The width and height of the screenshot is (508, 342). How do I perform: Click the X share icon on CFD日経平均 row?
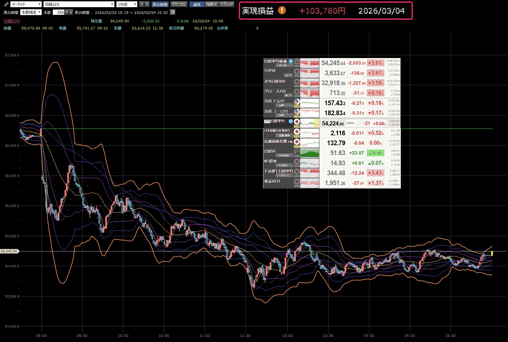pyautogui.click(x=290, y=121)
